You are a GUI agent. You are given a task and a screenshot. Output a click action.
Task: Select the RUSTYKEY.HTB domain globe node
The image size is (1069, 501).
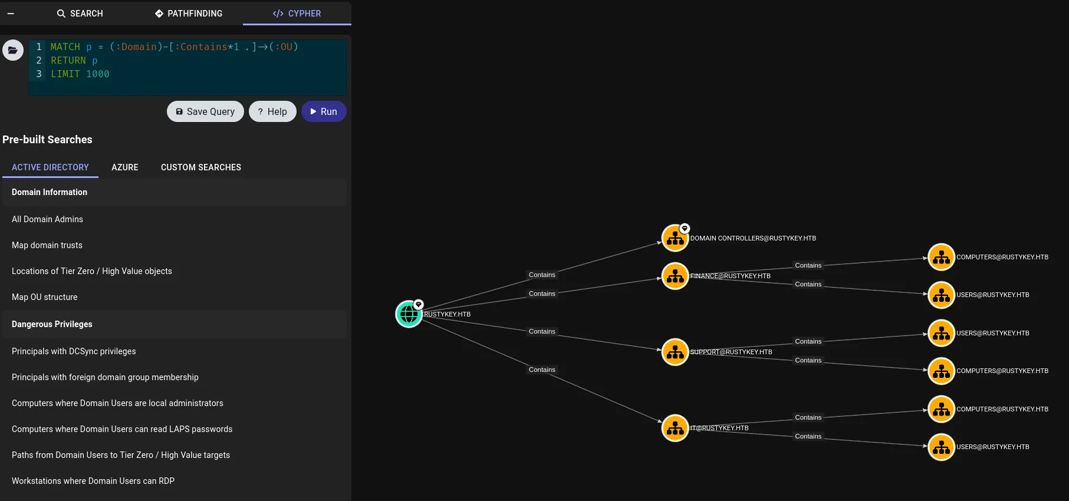[409, 314]
